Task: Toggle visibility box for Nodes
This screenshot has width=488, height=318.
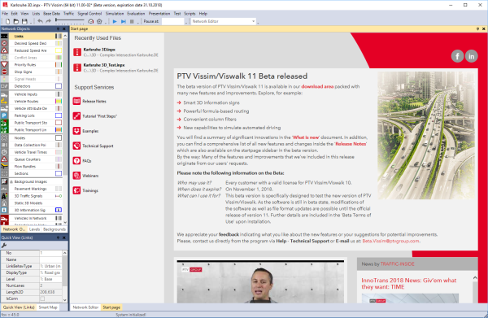Action: tap(59, 137)
